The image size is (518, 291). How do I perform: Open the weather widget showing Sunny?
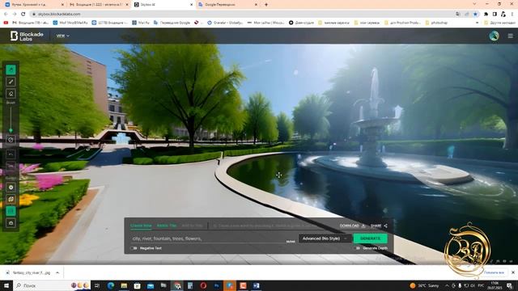point(424,285)
